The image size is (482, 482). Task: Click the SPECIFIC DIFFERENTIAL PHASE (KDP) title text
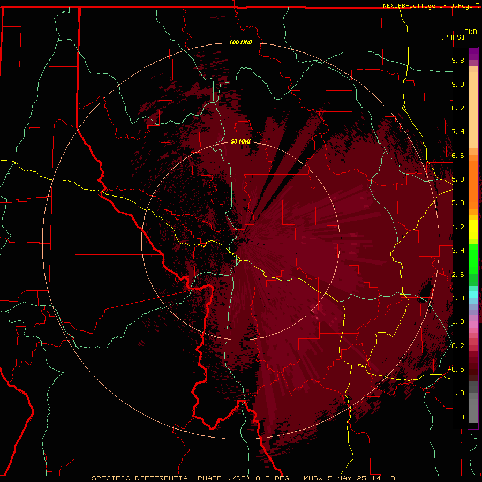(x=172, y=478)
